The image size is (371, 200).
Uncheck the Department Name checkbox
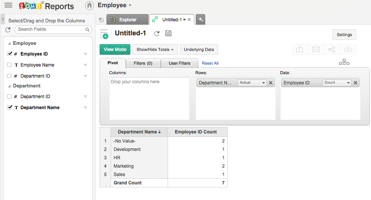click(10, 108)
